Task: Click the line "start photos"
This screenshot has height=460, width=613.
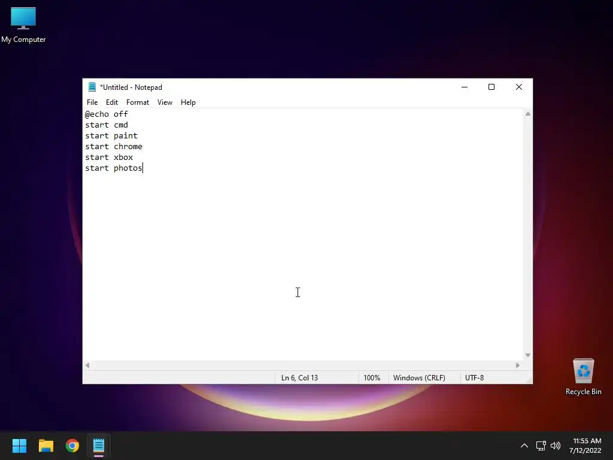Action: (x=114, y=168)
